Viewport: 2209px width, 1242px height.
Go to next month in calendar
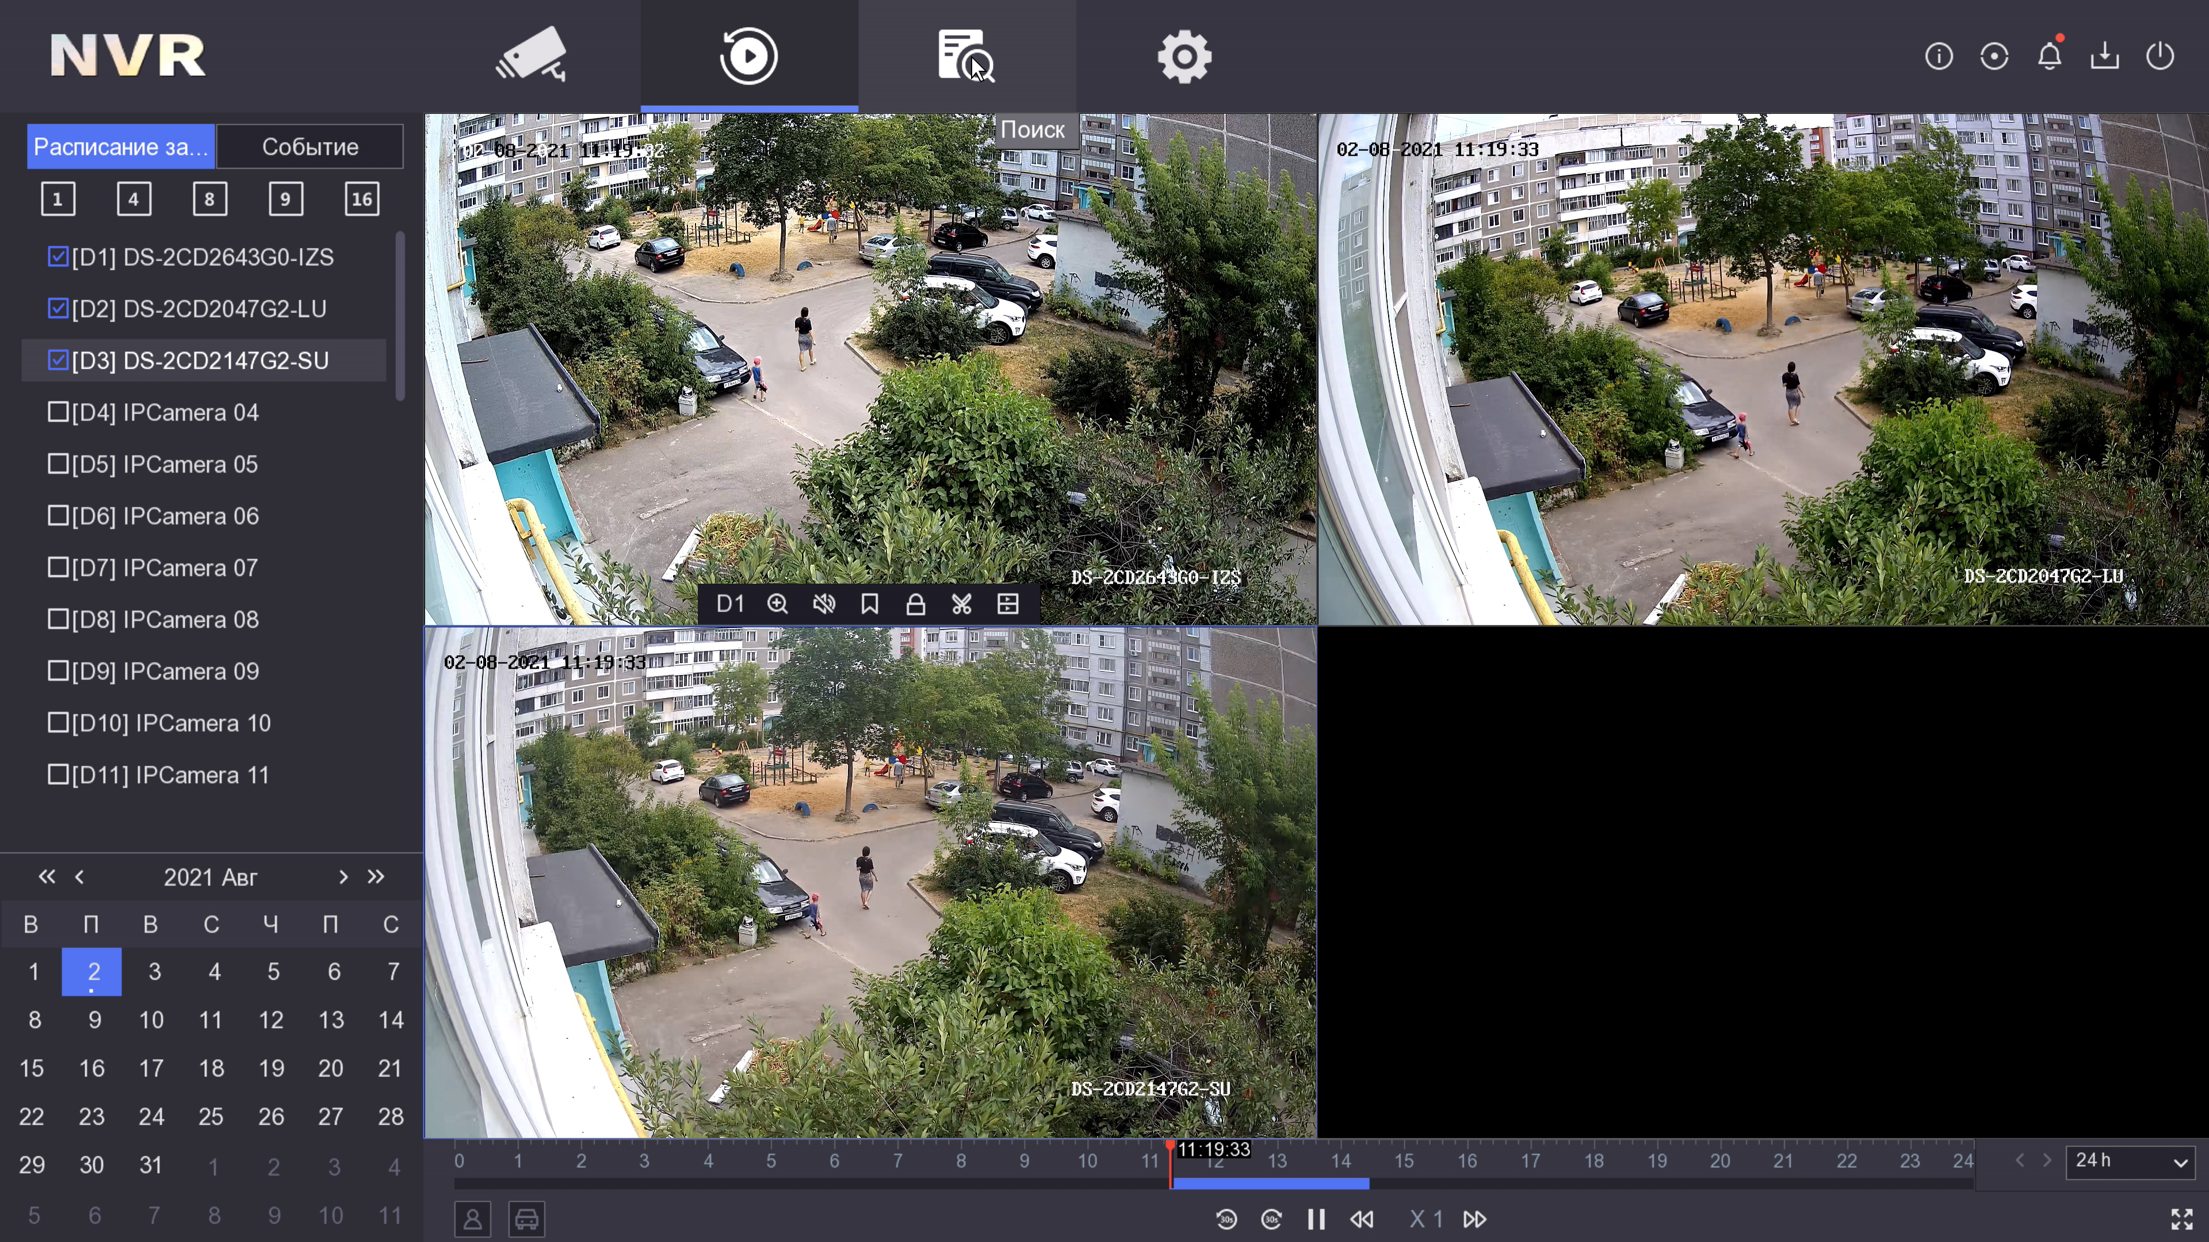(x=343, y=877)
